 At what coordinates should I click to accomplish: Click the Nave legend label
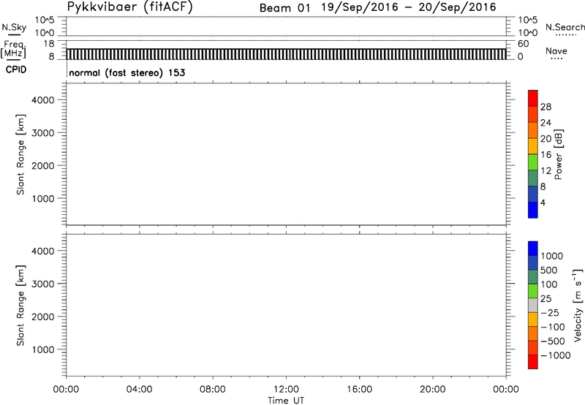click(x=556, y=50)
